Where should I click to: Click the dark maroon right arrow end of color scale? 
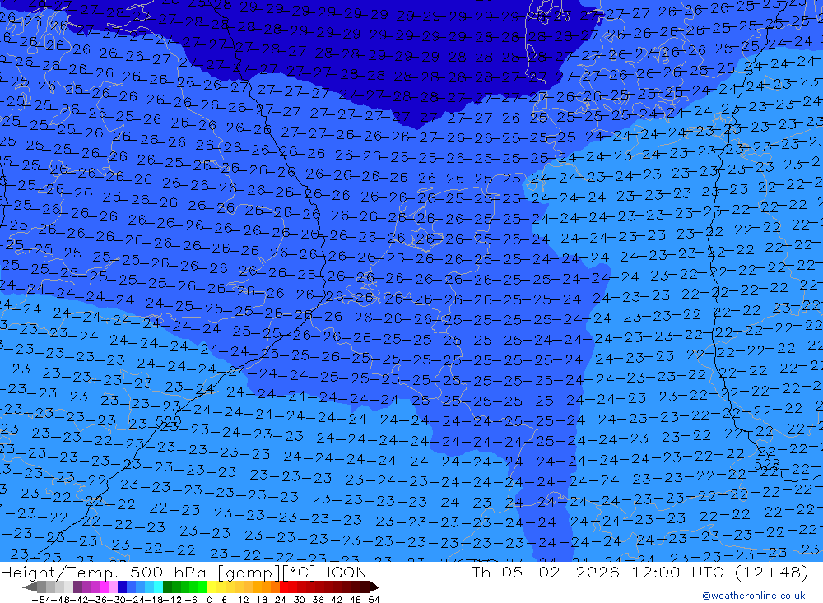click(374, 587)
